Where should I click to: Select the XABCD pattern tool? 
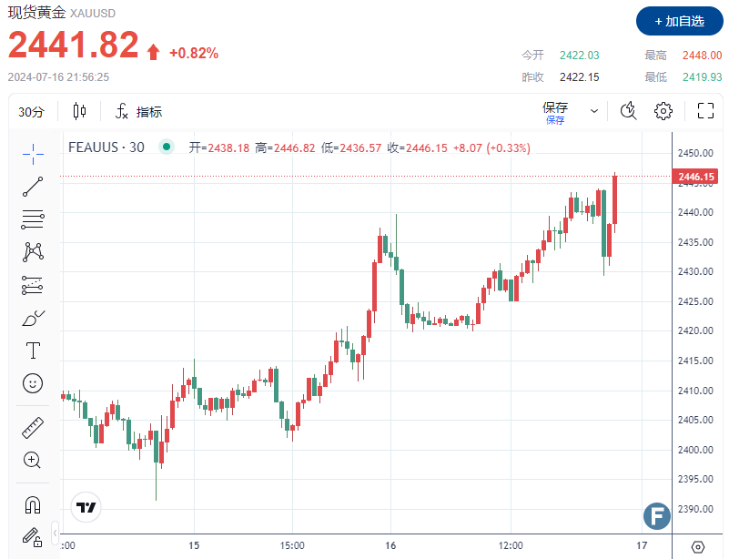pos(33,251)
